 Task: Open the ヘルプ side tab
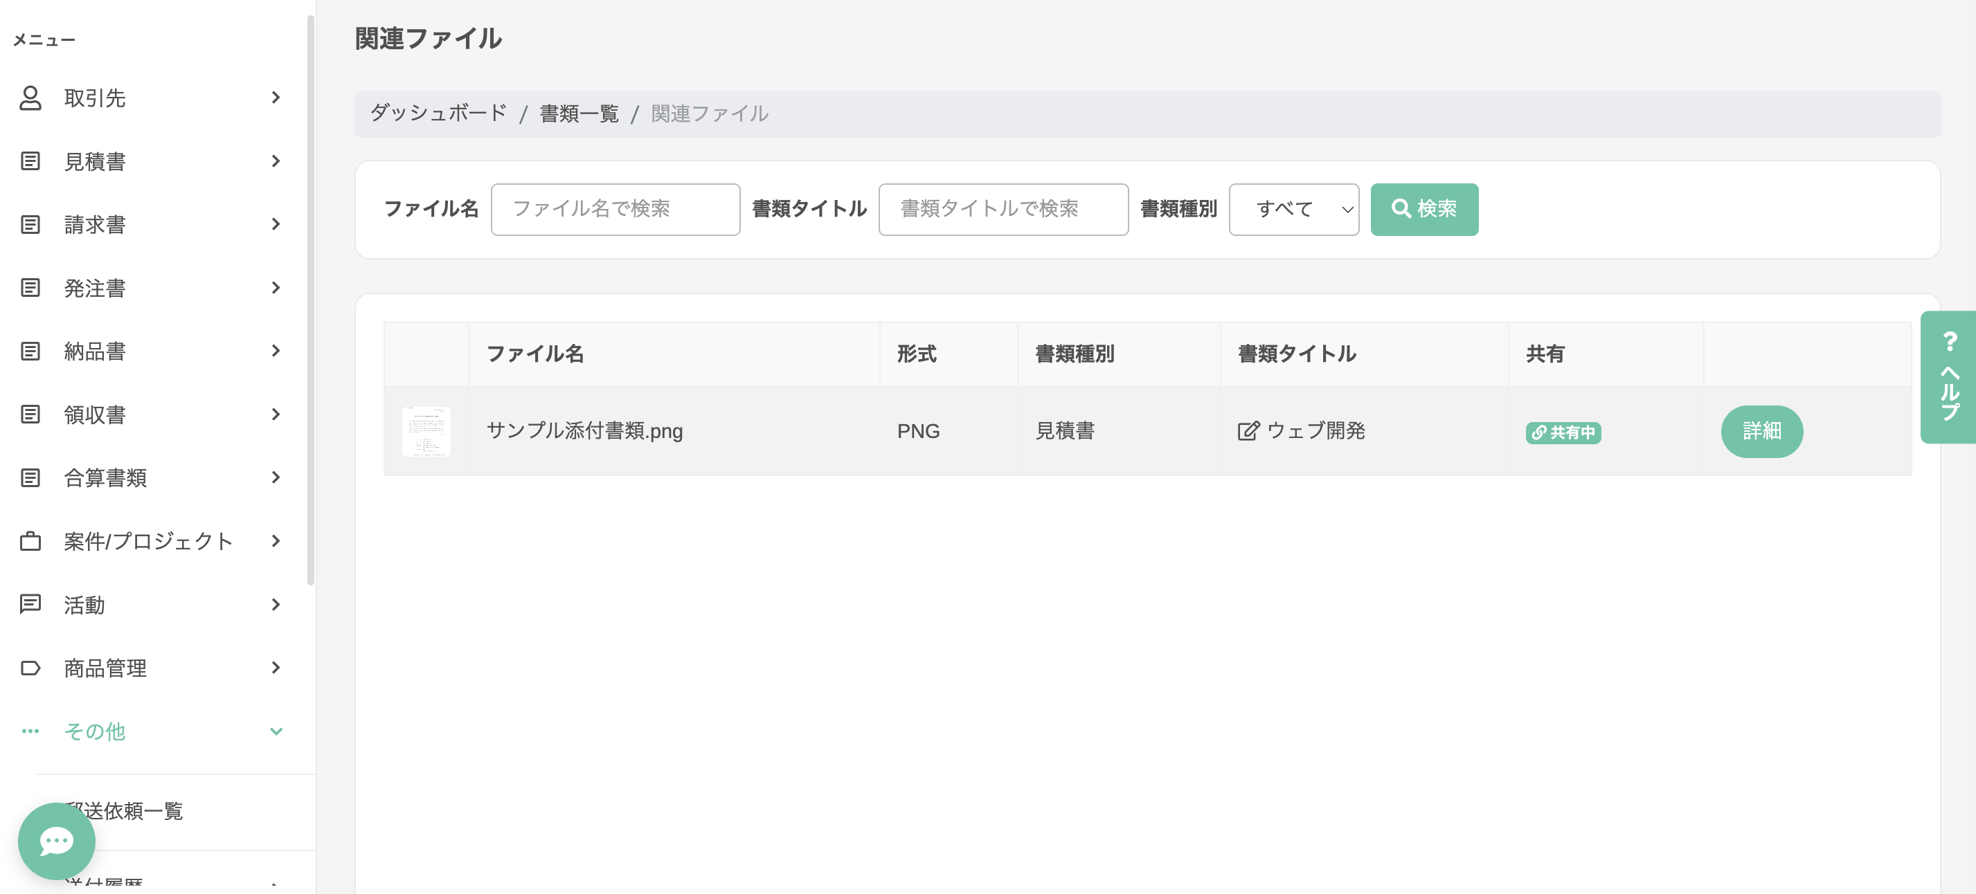click(1948, 376)
